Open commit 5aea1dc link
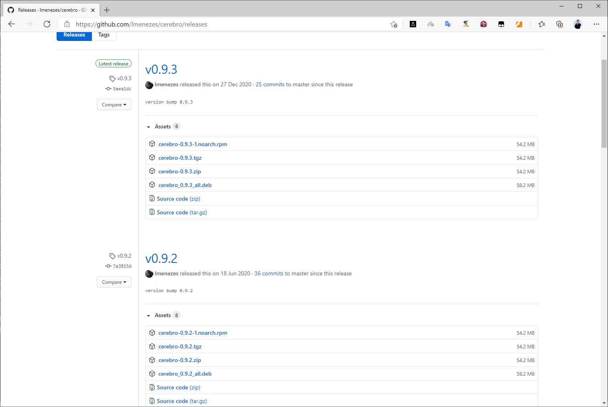Screen dimensions: 608x407 tap(122, 89)
